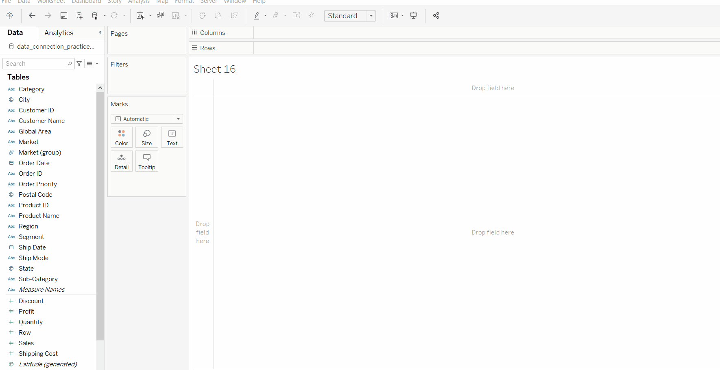Click the Group Members paperclip icon

[x=276, y=15]
